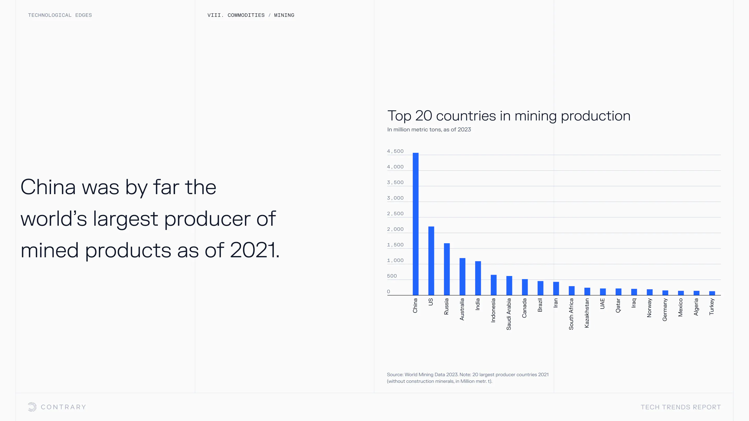
Task: Click the TECH TRENDS REPORT footer text
Action: [680, 407]
